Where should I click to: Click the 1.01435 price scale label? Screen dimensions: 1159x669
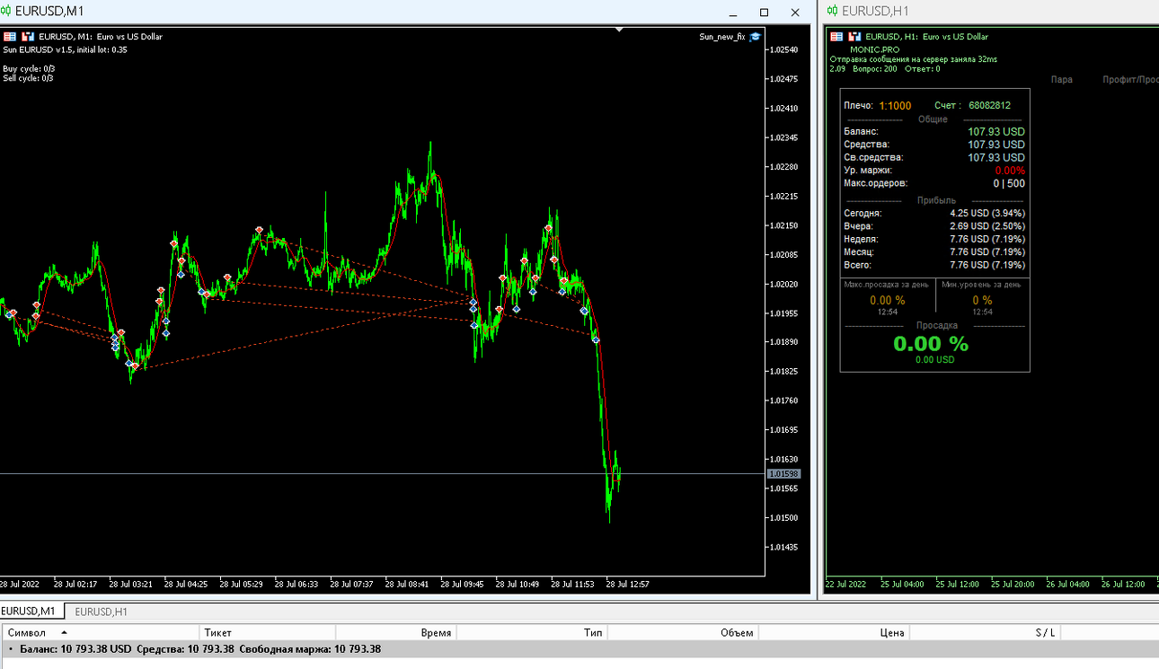click(x=785, y=547)
